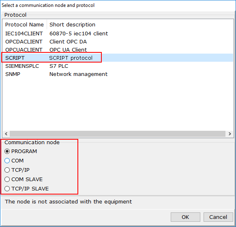Select the PROGRAM radio button

pyautogui.click(x=21, y=151)
